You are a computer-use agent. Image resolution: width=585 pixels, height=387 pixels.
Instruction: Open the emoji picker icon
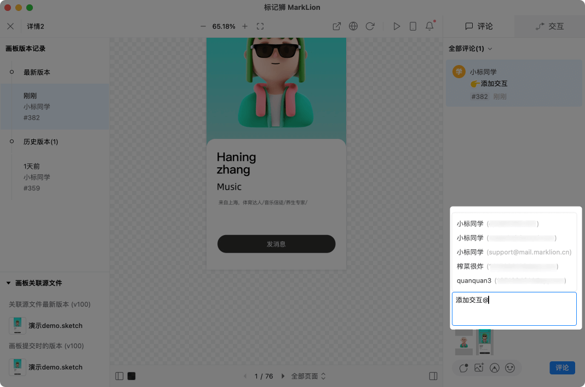[510, 368]
